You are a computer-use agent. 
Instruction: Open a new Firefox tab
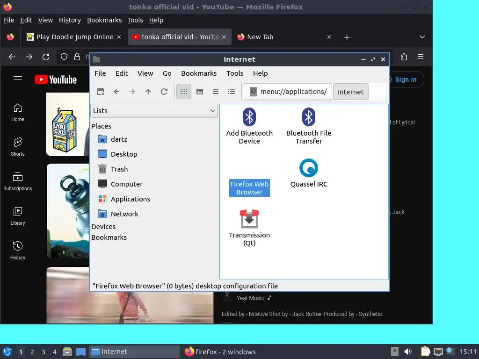pos(347,37)
